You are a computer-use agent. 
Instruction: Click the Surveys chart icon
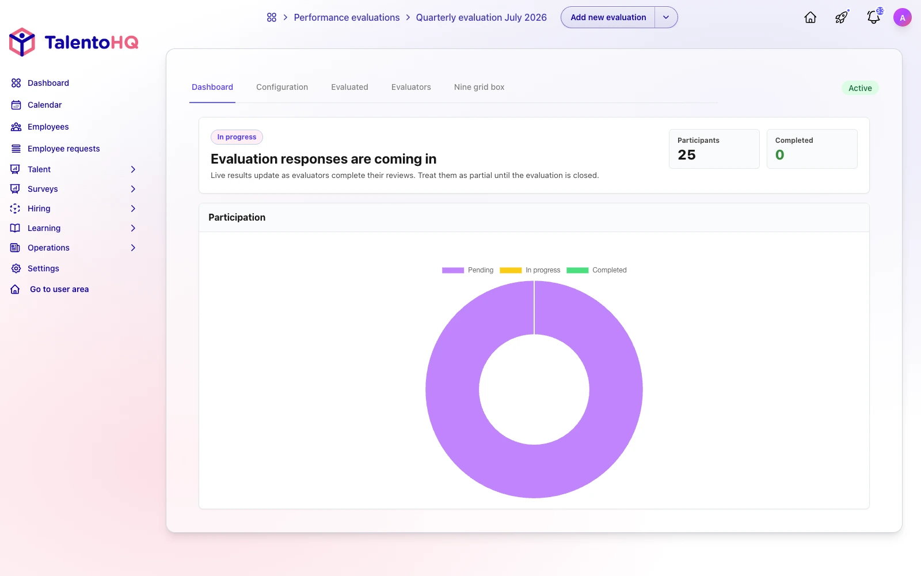(15, 189)
